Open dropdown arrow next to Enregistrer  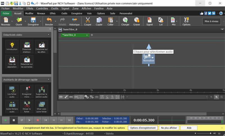(x=40, y=21)
